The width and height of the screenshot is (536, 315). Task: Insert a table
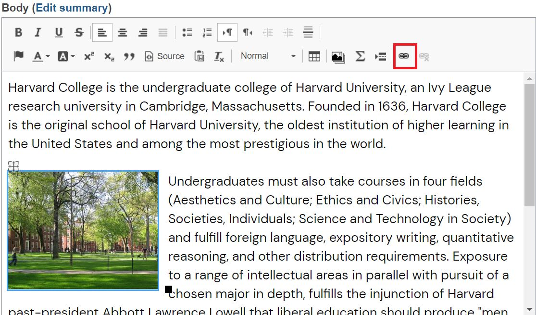click(314, 56)
